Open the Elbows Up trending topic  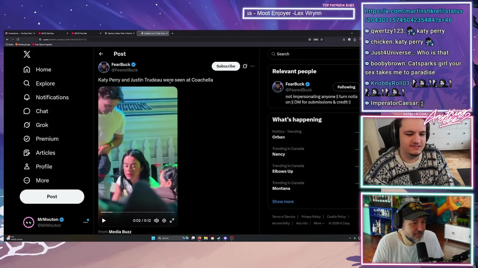coord(283,171)
